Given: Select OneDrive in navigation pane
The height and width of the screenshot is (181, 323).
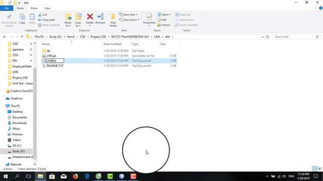Looking at the screenshot, I should [x=16, y=99].
